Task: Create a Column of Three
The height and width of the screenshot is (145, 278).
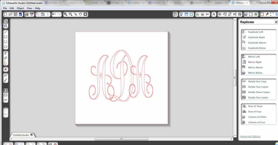Action: [x=257, y=117]
